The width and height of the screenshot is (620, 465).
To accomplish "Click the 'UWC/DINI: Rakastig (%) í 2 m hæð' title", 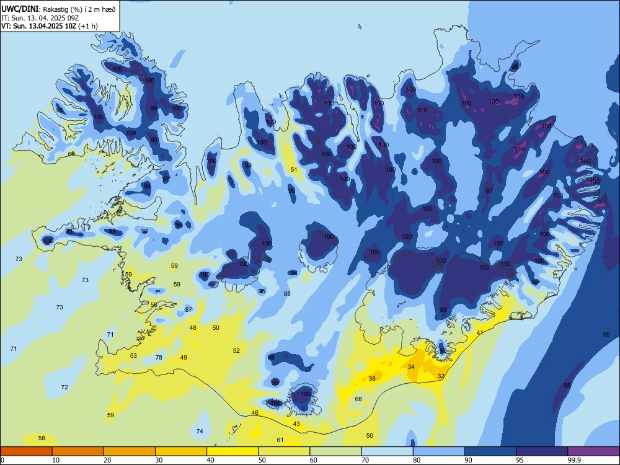I will (x=58, y=9).
